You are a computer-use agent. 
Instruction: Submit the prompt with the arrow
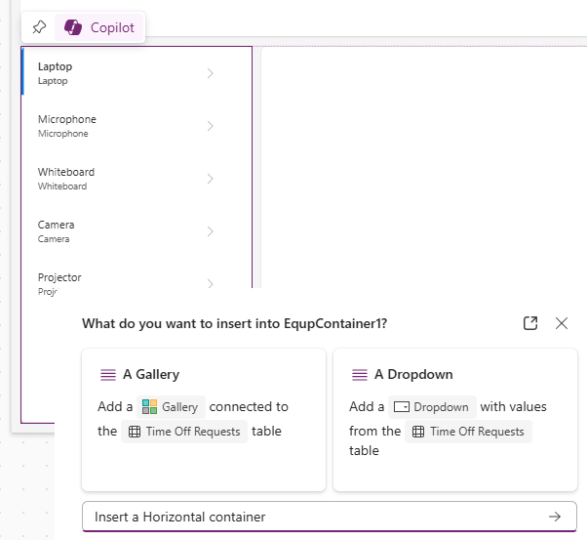555,517
